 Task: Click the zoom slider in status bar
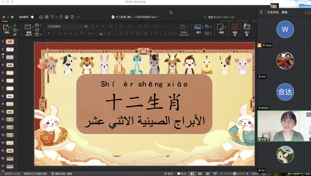coord(235,174)
